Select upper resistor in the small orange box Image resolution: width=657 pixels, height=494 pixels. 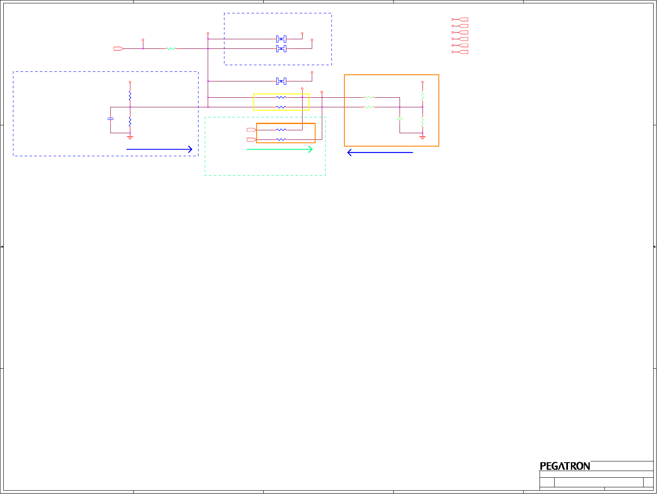[281, 130]
